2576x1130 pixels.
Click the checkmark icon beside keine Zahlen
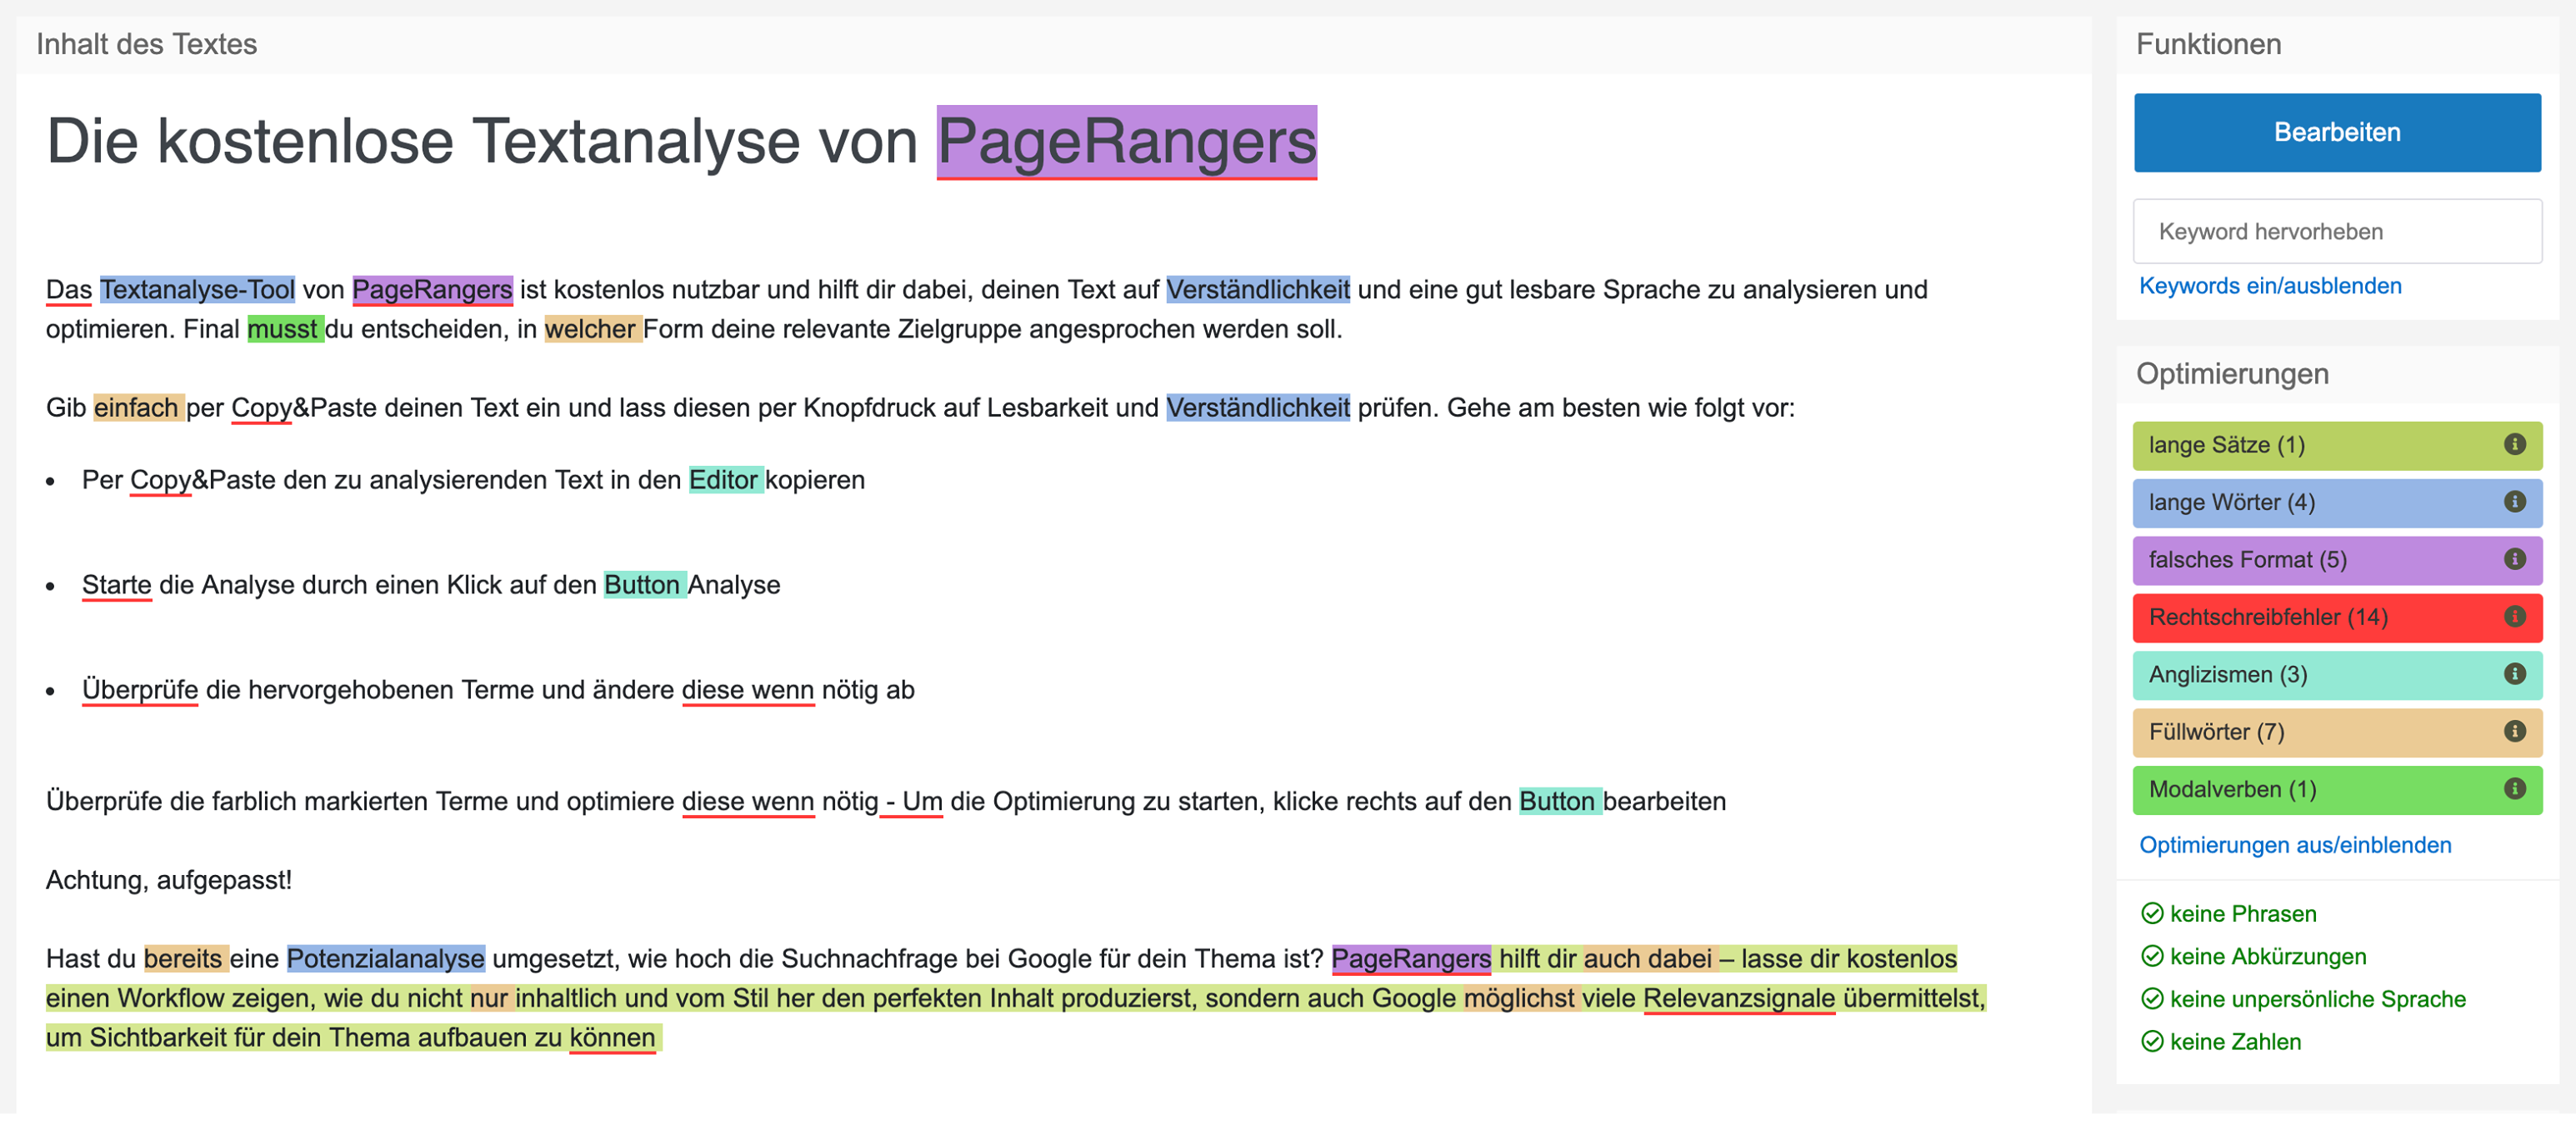pyautogui.click(x=2152, y=1041)
